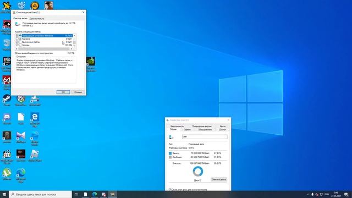Toggle the 'Эскизы' checkbox in the list

tap(17, 45)
